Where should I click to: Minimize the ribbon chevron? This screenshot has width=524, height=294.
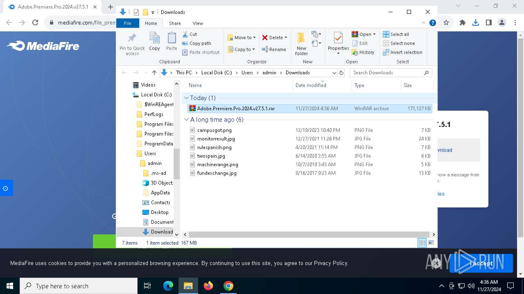(x=424, y=23)
